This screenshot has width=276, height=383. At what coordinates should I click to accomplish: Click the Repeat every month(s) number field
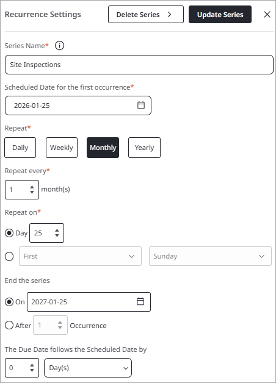pyautogui.click(x=22, y=190)
